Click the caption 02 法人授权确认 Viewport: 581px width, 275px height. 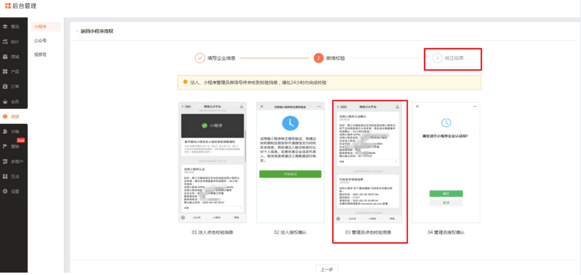click(x=290, y=232)
